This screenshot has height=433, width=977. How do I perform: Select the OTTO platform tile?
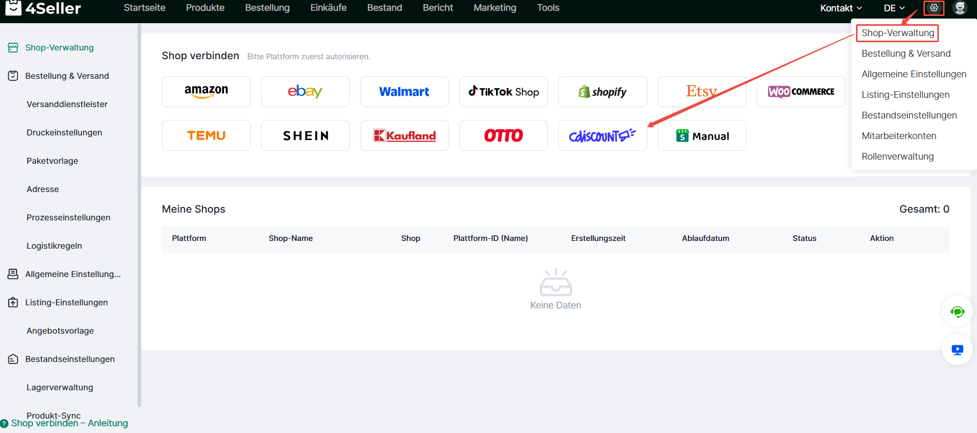point(504,135)
